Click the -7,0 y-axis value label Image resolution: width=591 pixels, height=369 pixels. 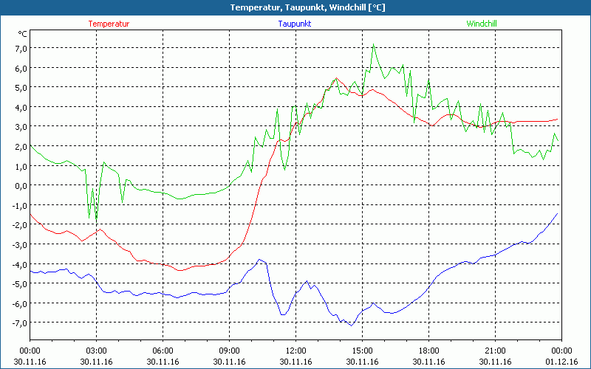click(18, 323)
